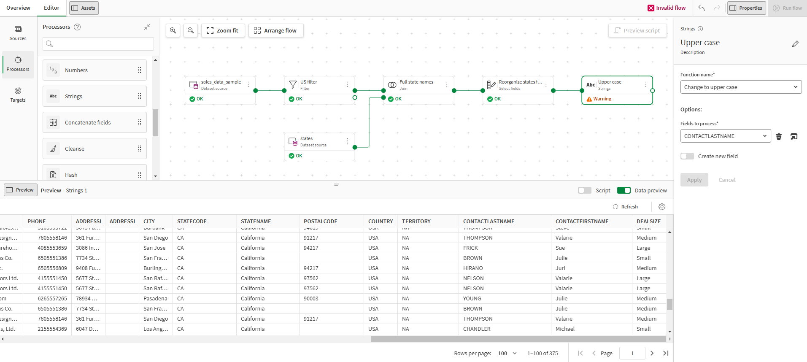Screen dimensions: 807x362
Task: Click the zoom in magnifier icon
Action: [x=173, y=30]
